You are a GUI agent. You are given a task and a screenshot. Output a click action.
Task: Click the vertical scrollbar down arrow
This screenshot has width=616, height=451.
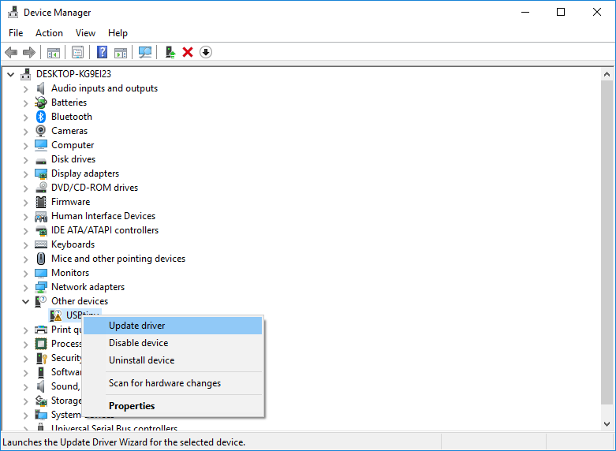point(607,424)
